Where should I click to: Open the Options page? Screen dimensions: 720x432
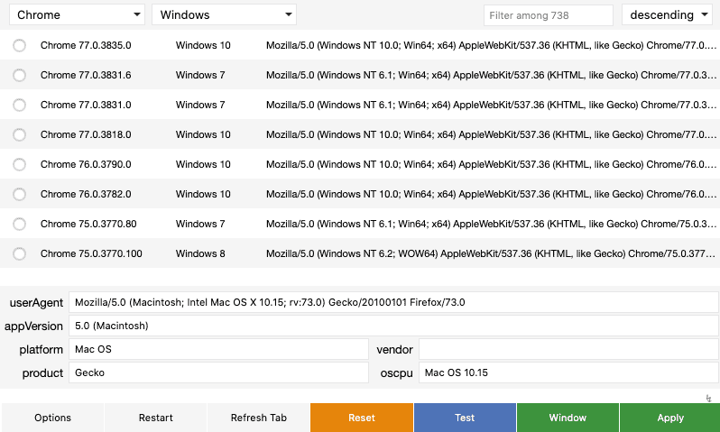(53, 418)
